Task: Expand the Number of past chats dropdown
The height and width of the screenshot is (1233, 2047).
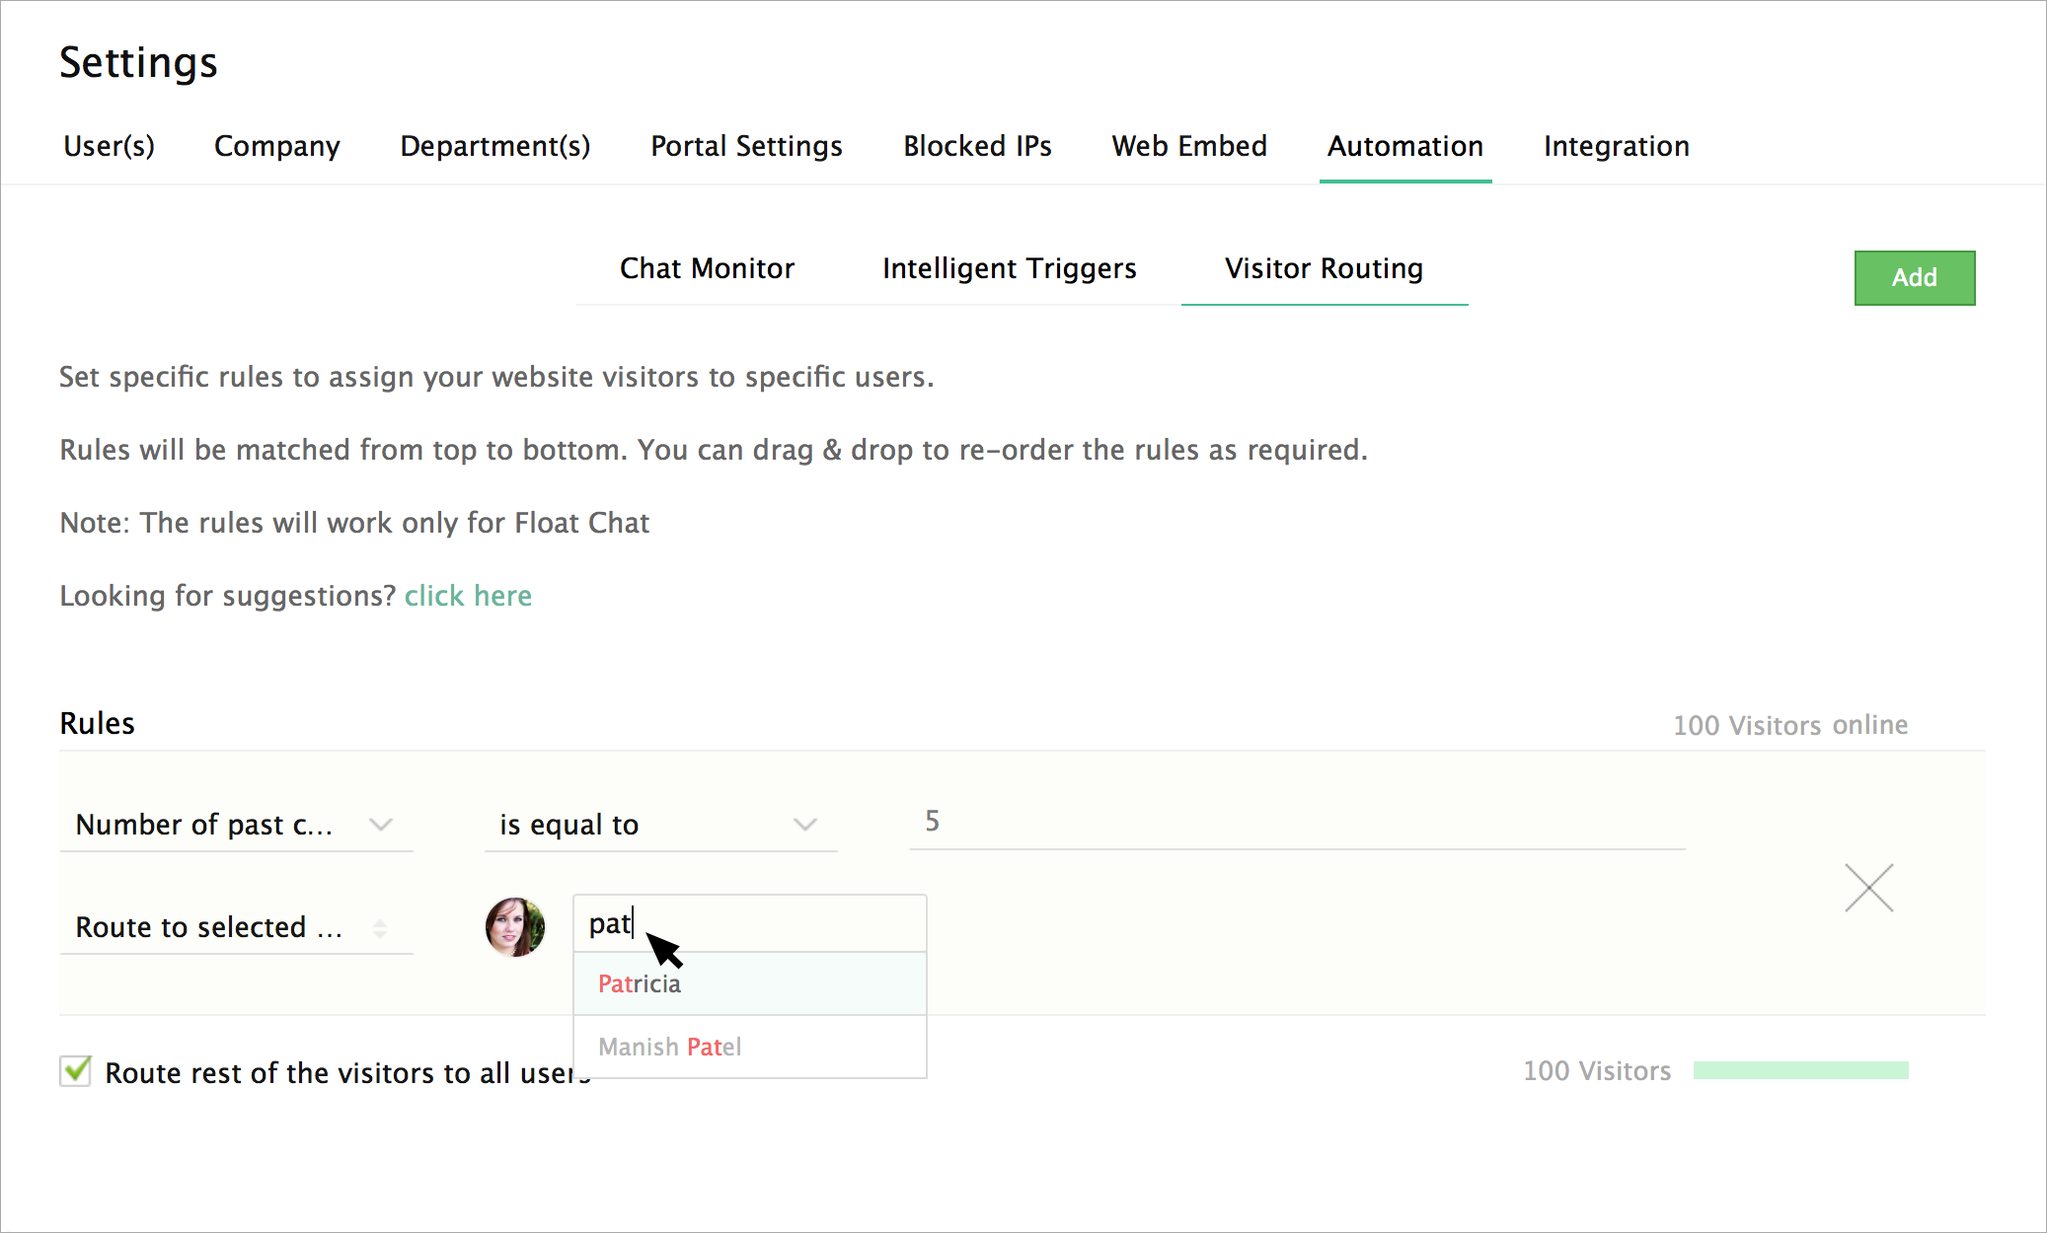Action: 235,825
